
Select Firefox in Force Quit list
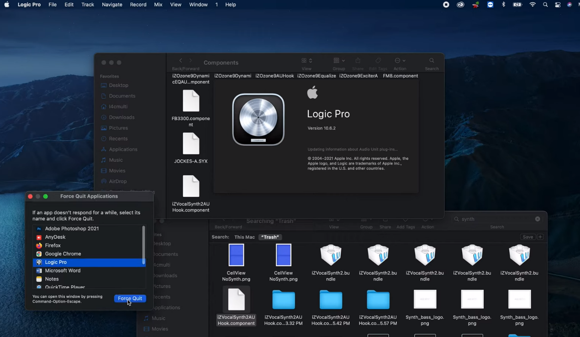(53, 246)
